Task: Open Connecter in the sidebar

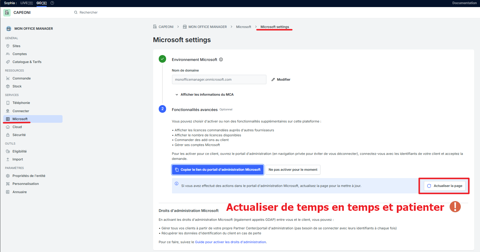Action: click(21, 111)
